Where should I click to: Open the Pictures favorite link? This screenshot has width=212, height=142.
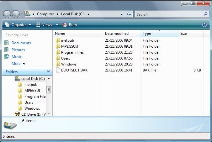pyautogui.click(x=18, y=50)
